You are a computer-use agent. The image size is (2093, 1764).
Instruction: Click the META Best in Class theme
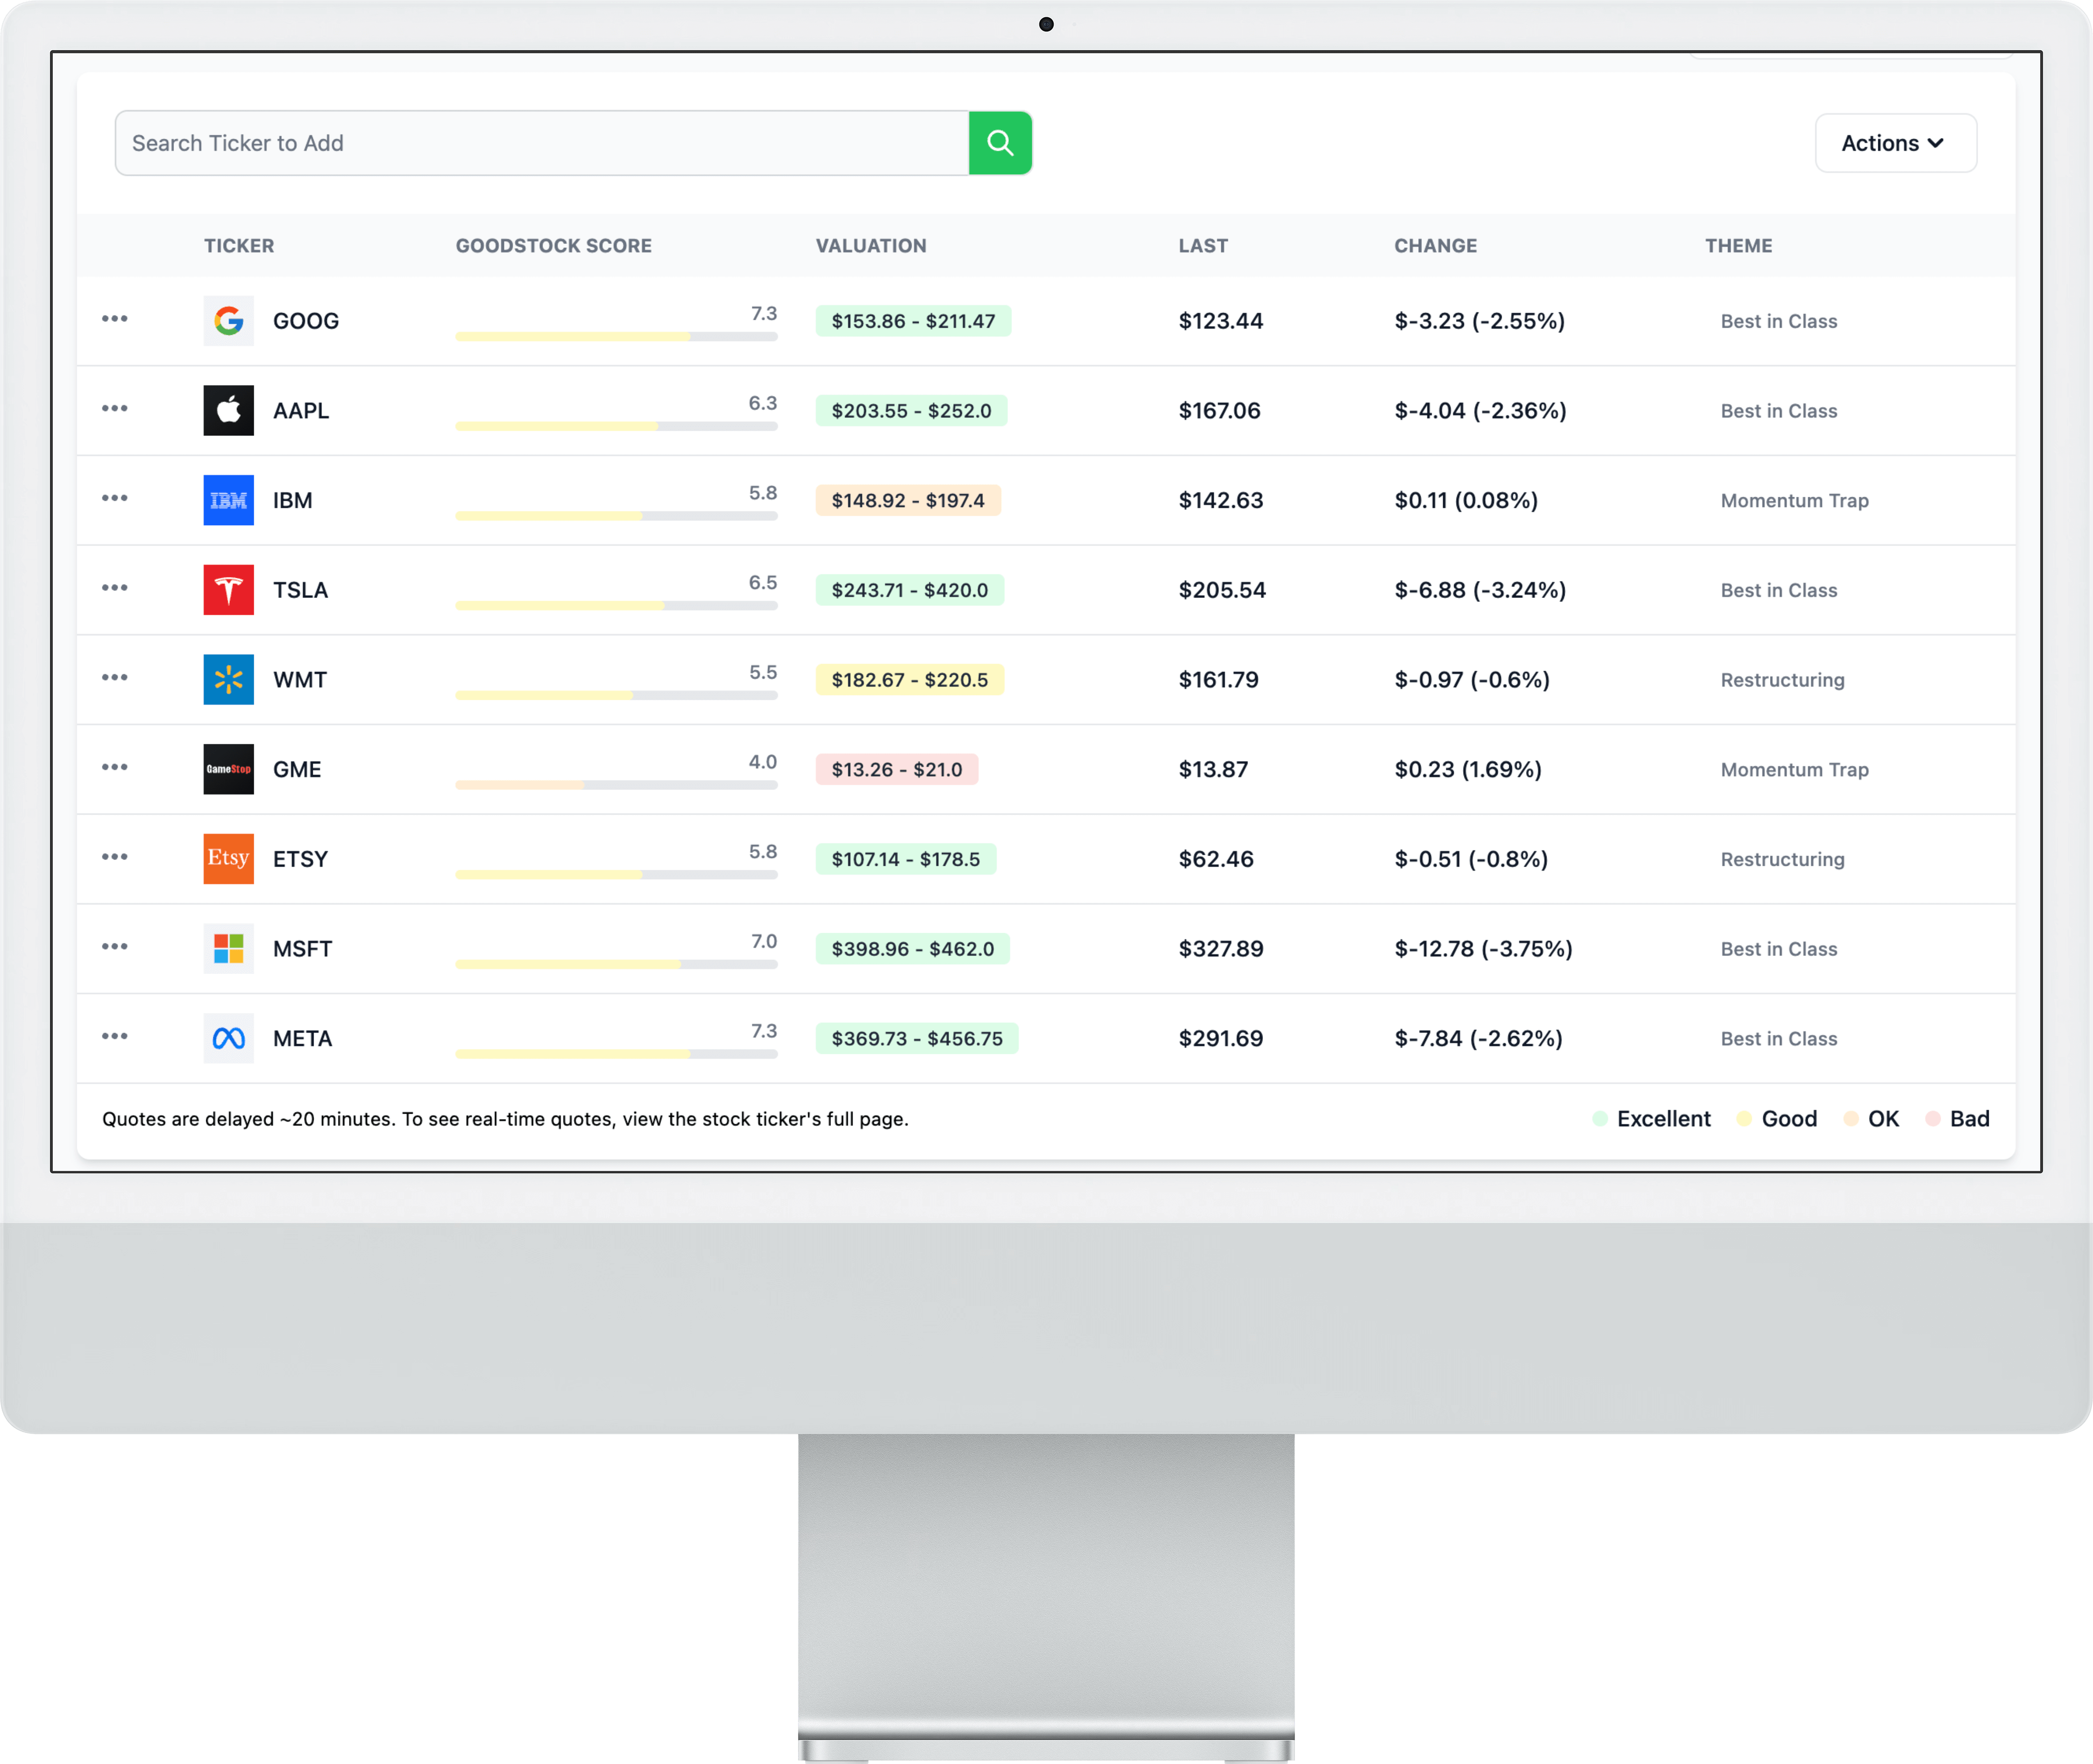pos(1778,1039)
